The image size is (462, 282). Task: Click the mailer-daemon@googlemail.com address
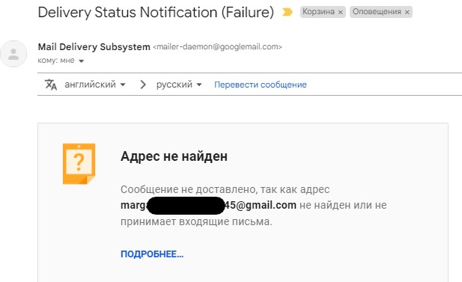[217, 47]
